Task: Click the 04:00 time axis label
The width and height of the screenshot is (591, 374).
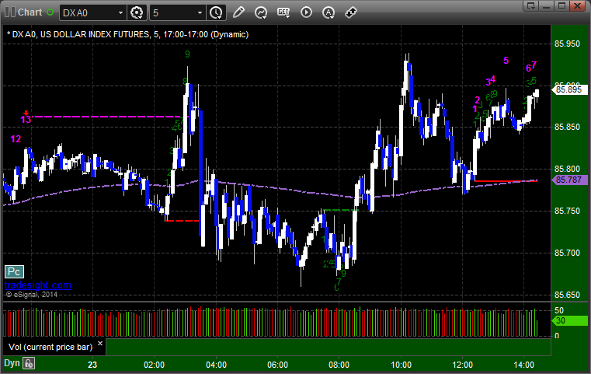Action: 217,365
